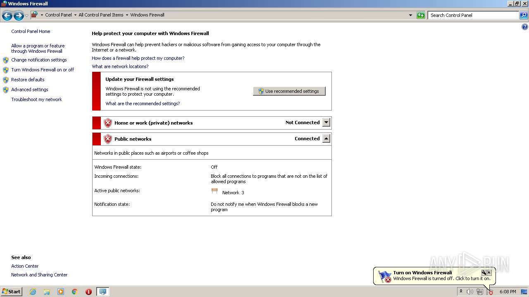Select All Control Panel Items breadcrumb
This screenshot has height=297, width=529.
(101, 15)
